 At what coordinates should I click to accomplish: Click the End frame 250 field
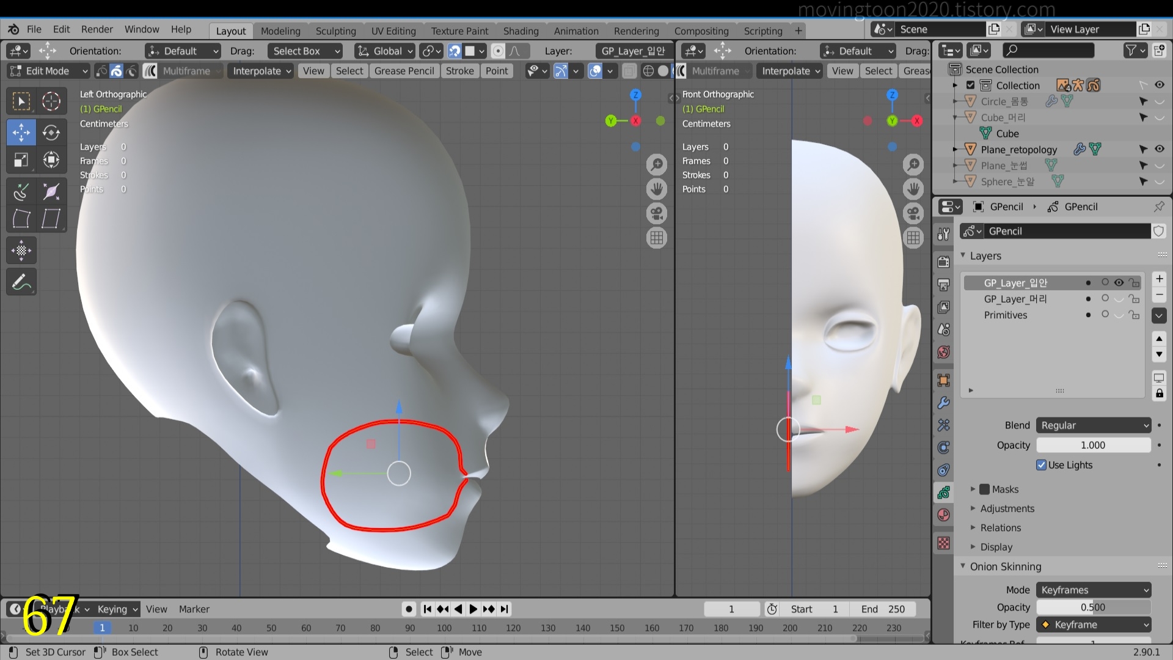point(883,609)
